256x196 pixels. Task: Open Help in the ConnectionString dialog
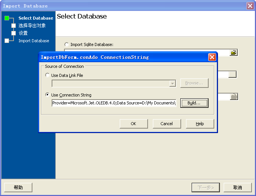coord(200,124)
